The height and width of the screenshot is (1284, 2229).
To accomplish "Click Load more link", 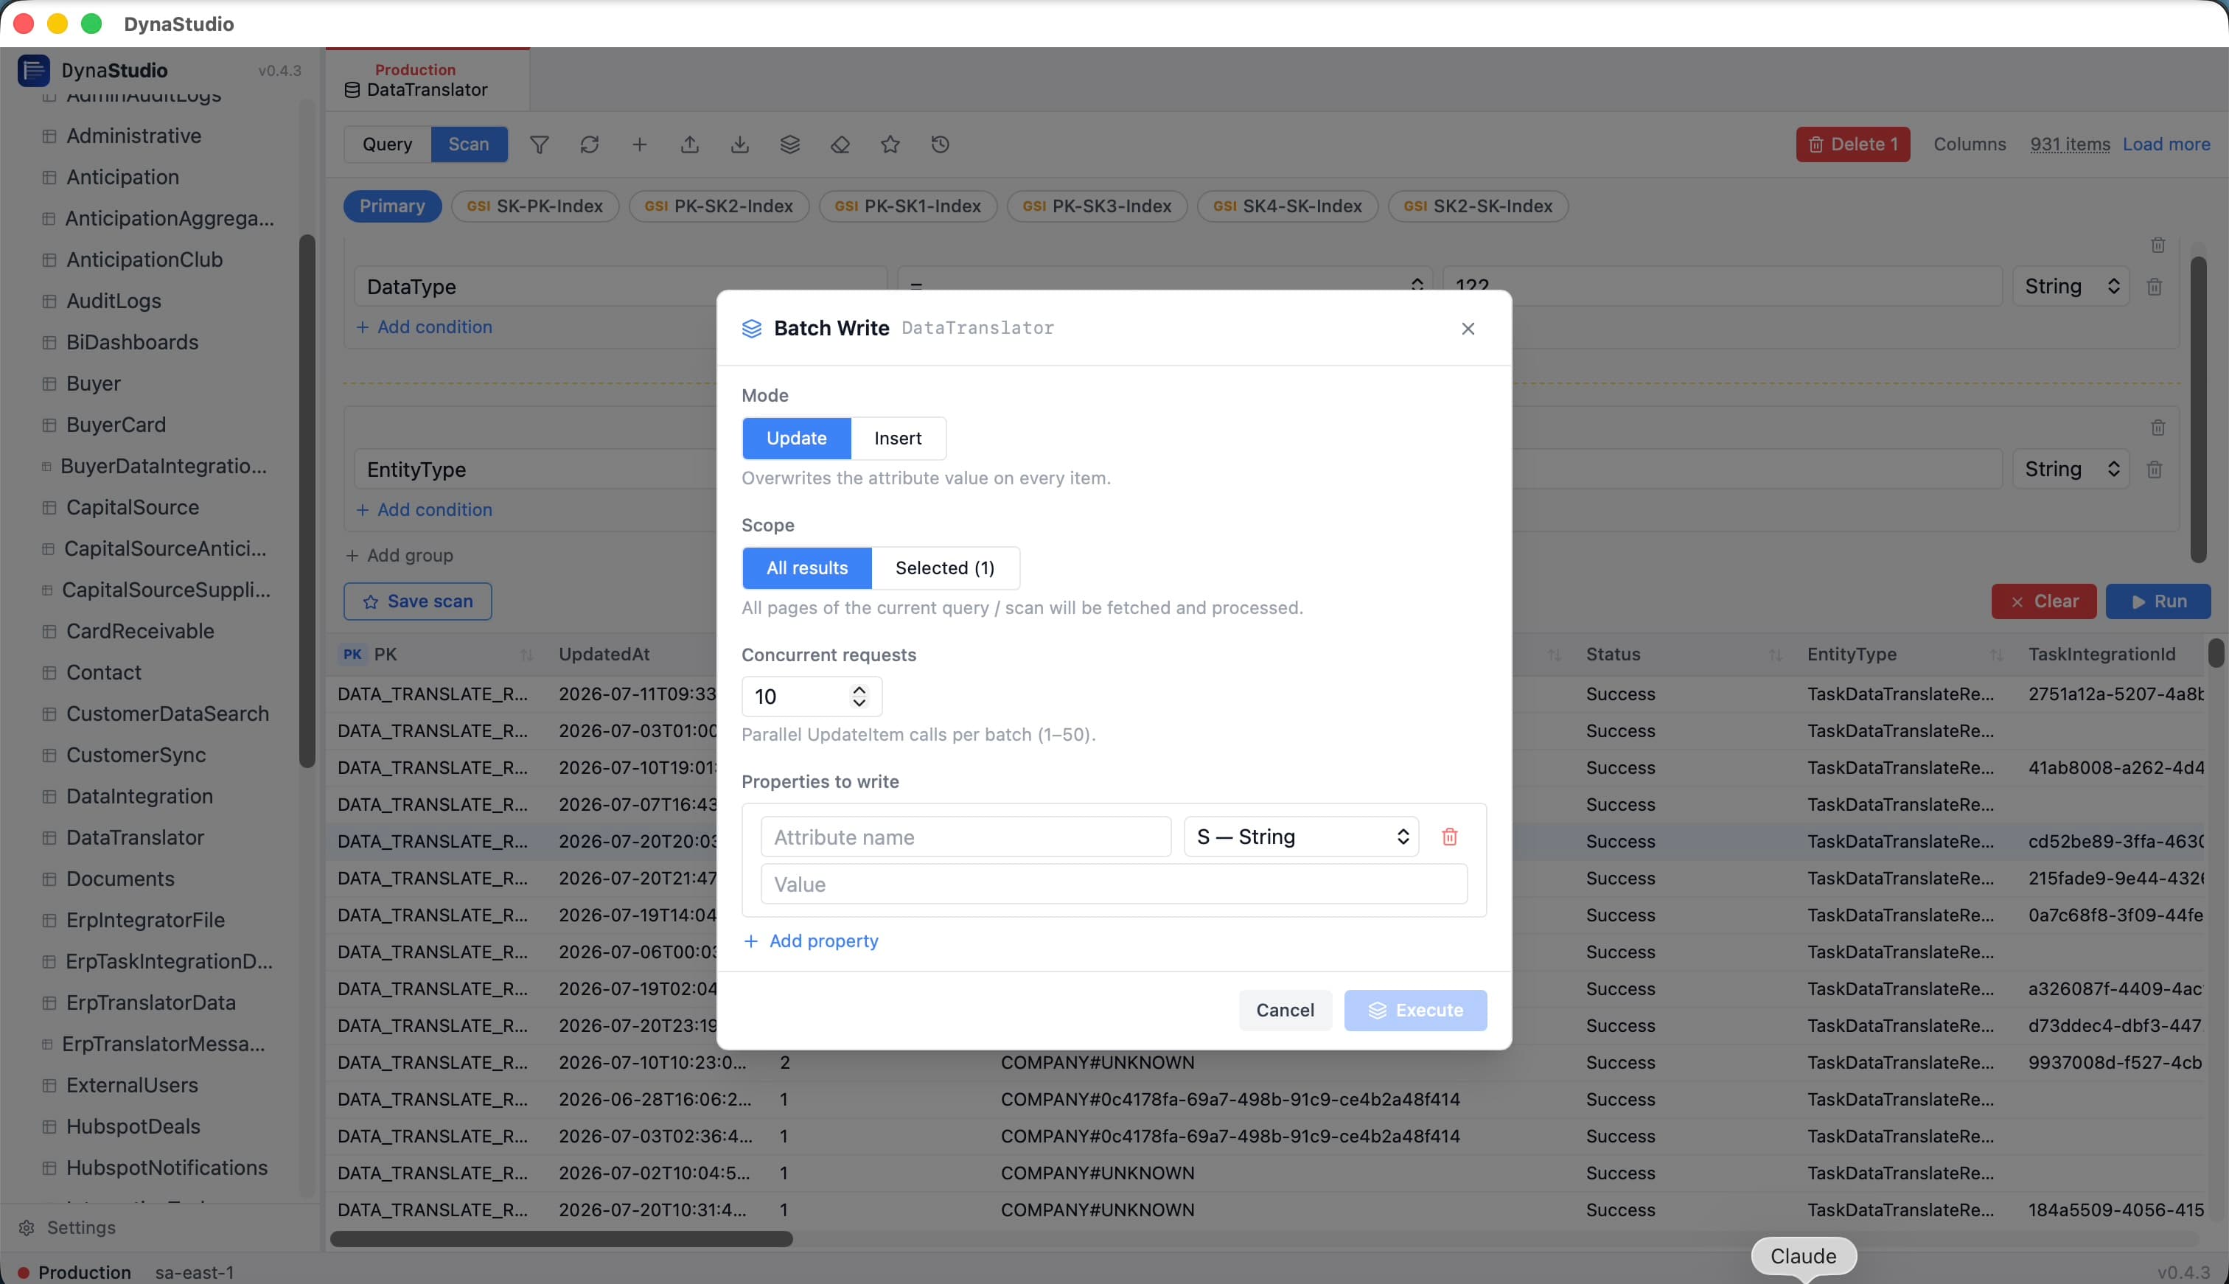I will 2166,144.
